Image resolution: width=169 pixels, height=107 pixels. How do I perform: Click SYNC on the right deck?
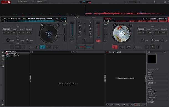128,47
